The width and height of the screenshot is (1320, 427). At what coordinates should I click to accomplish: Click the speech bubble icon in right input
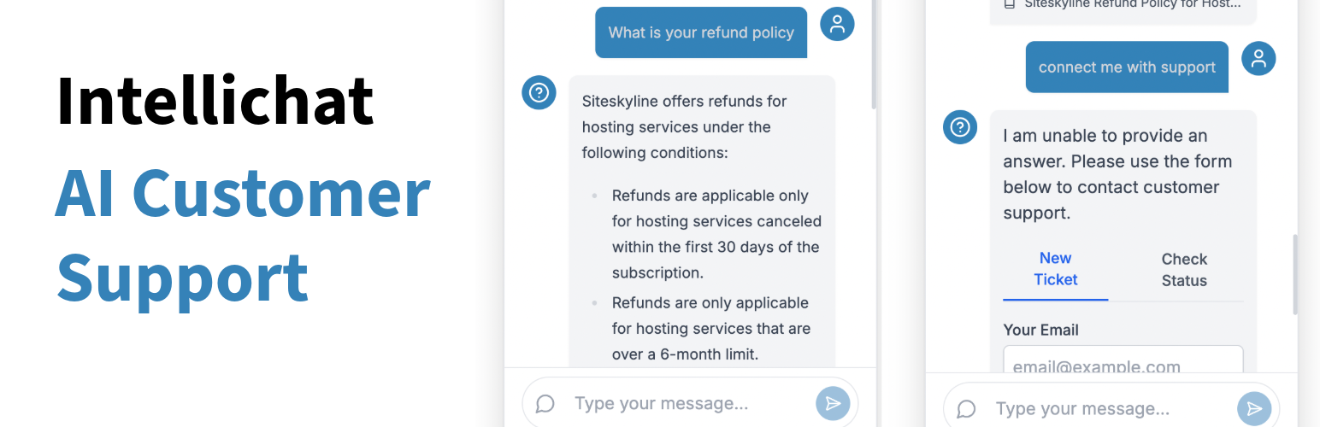(966, 410)
